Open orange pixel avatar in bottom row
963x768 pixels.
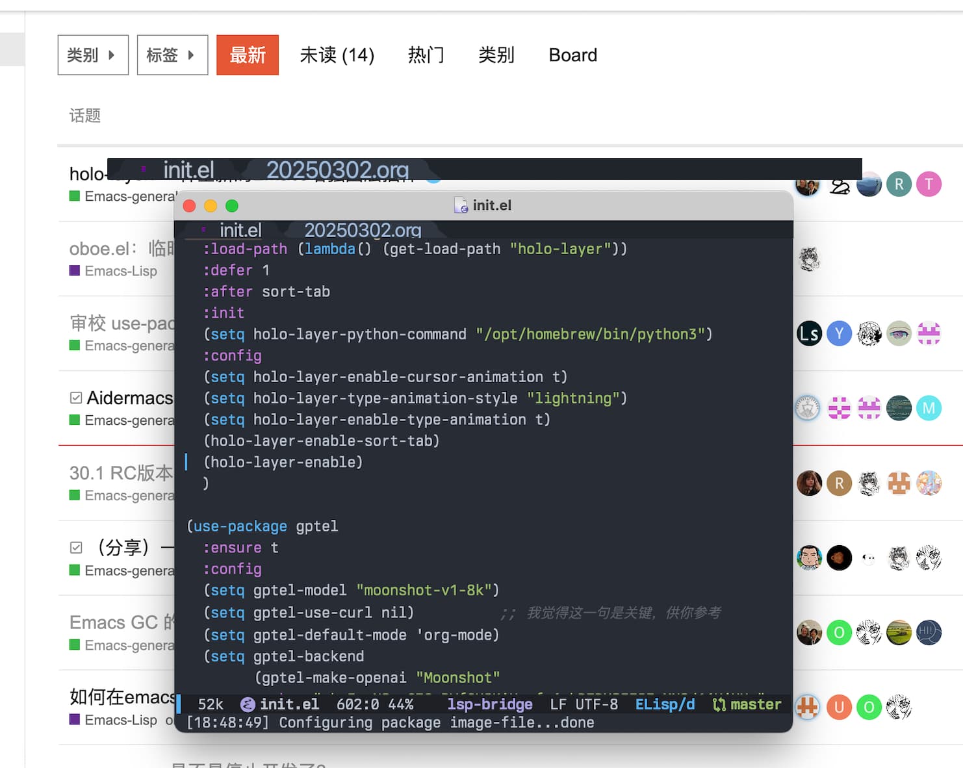808,708
